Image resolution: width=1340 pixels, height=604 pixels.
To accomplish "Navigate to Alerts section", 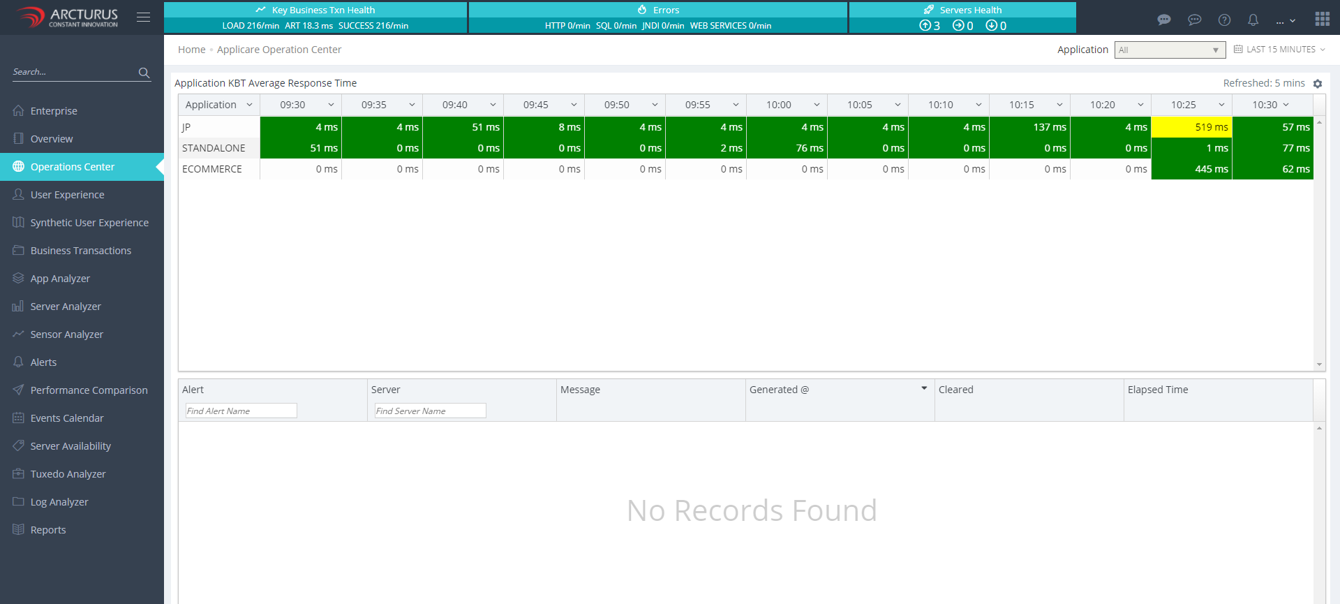I will pos(43,362).
